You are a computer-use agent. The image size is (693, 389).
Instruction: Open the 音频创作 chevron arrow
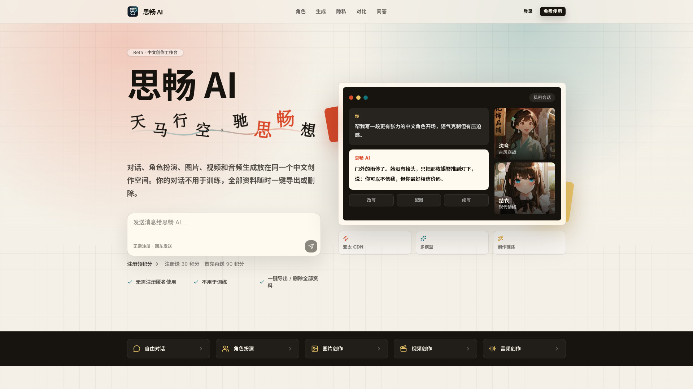[557, 349]
